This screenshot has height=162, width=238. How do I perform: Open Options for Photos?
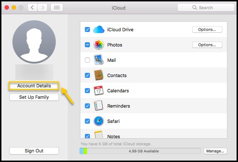(207, 45)
